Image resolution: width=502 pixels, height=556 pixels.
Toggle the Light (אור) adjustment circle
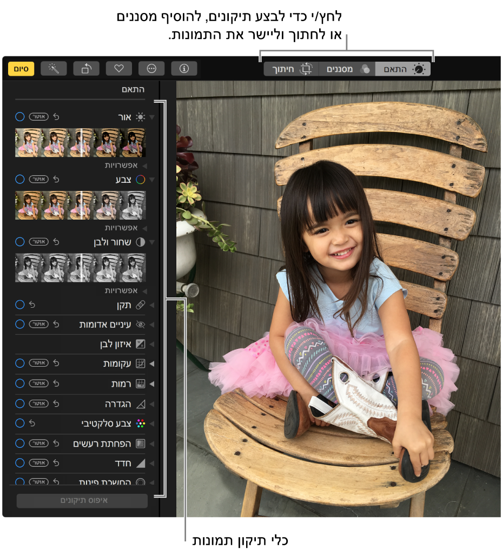20,117
